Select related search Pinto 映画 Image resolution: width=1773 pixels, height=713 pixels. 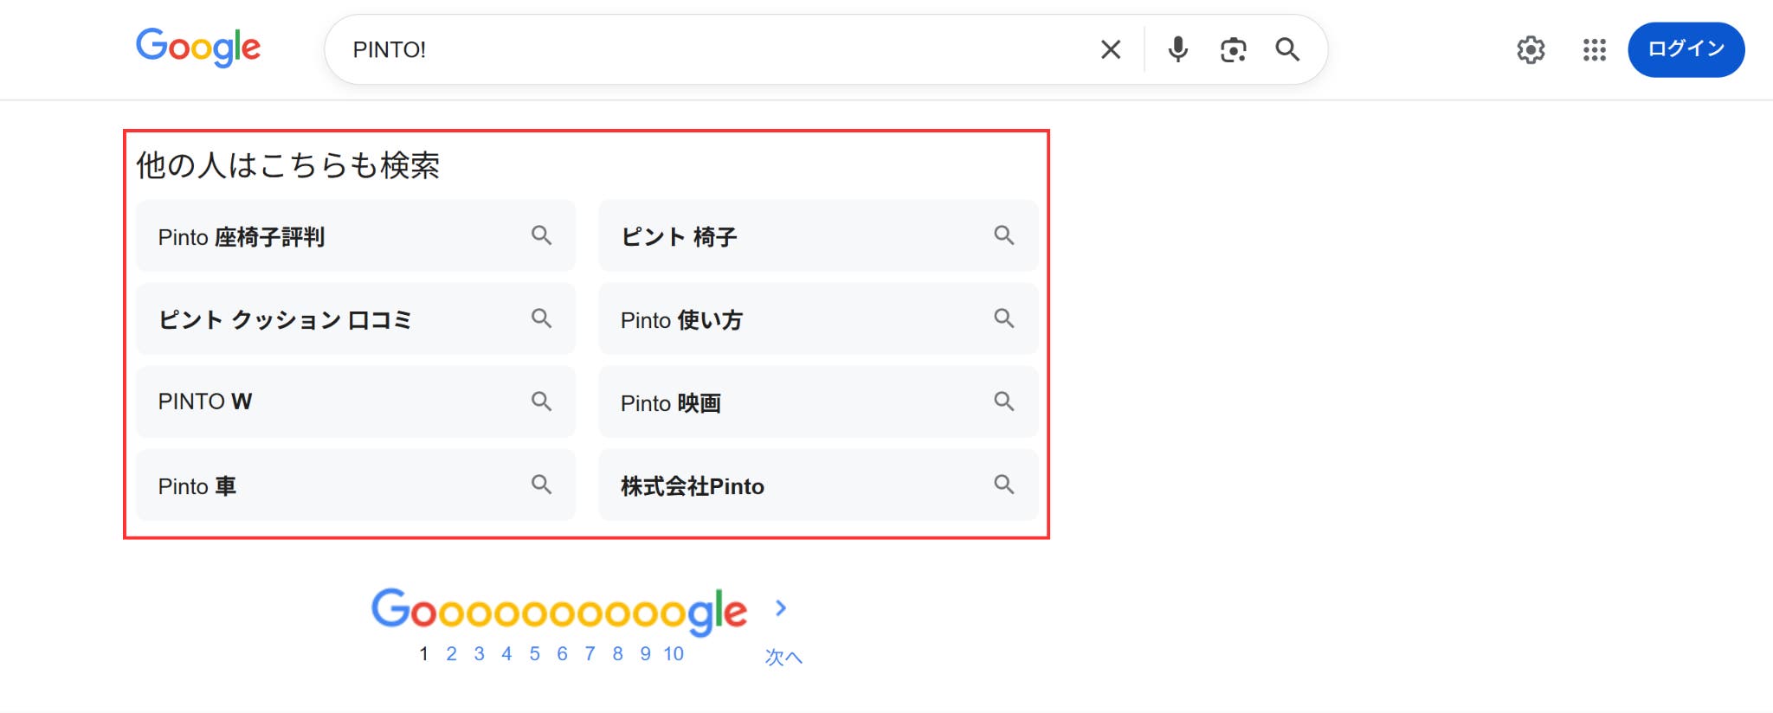[x=818, y=401]
